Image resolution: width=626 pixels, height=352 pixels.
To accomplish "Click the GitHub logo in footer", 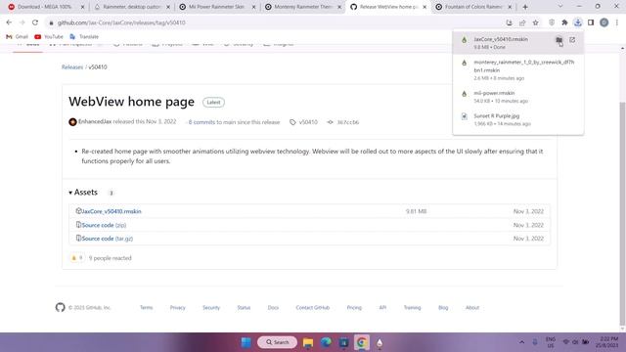I will pos(61,307).
